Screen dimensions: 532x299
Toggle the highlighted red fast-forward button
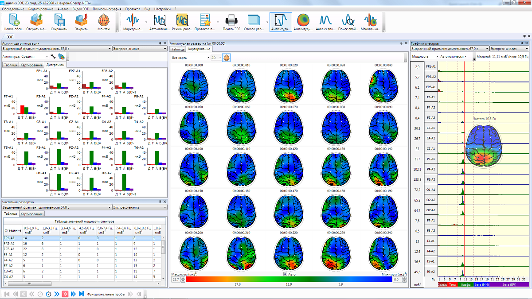click(65, 294)
